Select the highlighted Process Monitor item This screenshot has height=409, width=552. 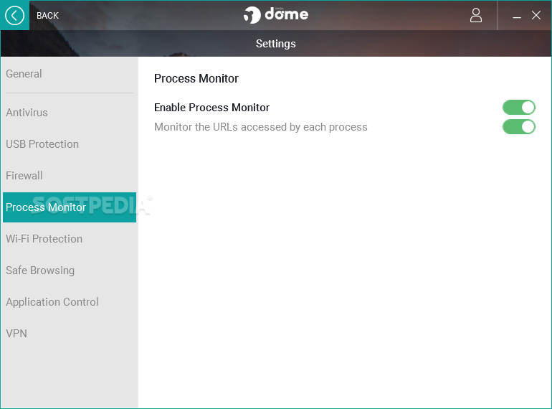[x=70, y=207]
